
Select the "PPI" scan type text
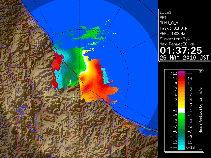pos(163,18)
